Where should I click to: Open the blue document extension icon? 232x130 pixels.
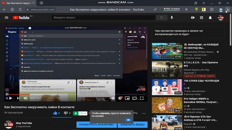click(221, 10)
